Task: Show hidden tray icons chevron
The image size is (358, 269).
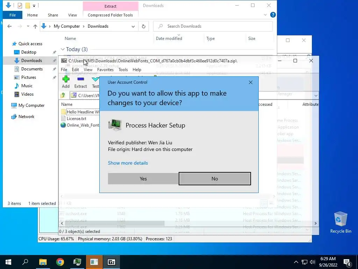Action: click(296, 262)
